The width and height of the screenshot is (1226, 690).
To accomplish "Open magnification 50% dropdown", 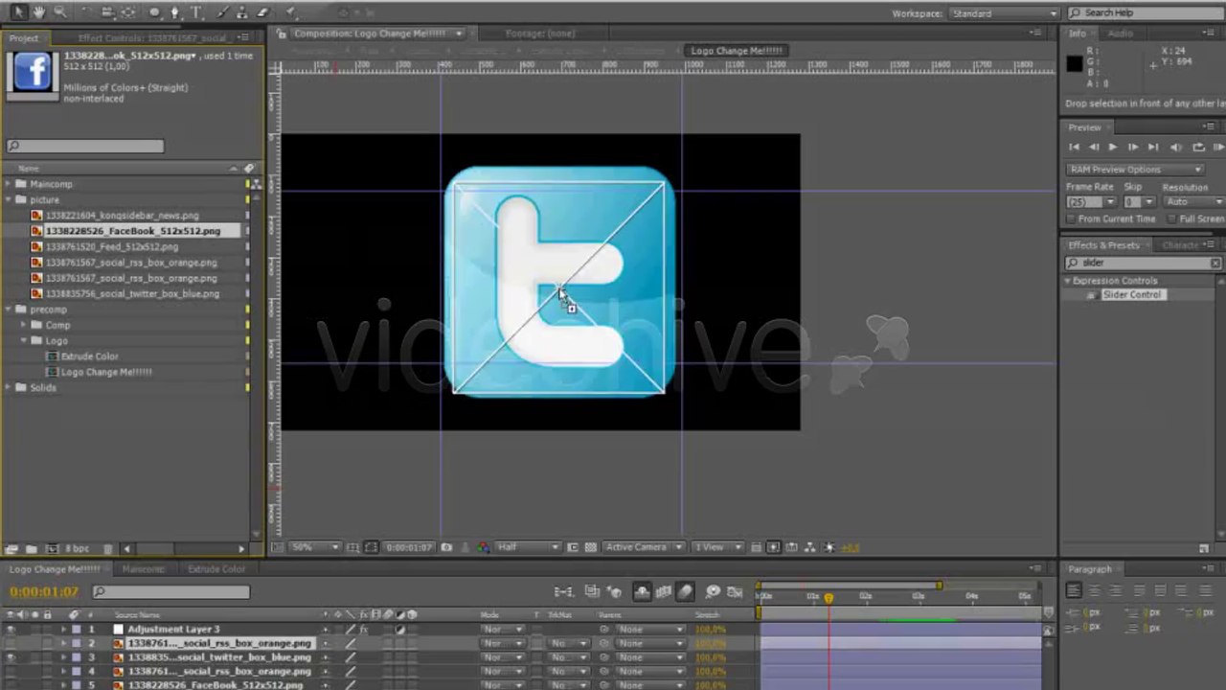I will coord(315,547).
